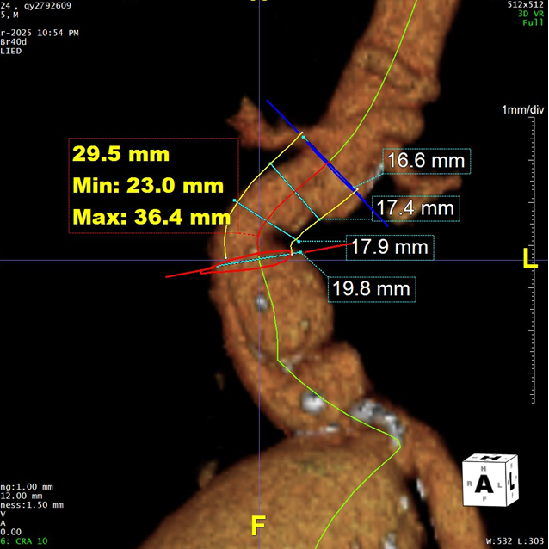Click the 1mm/div scale label

tap(522, 110)
